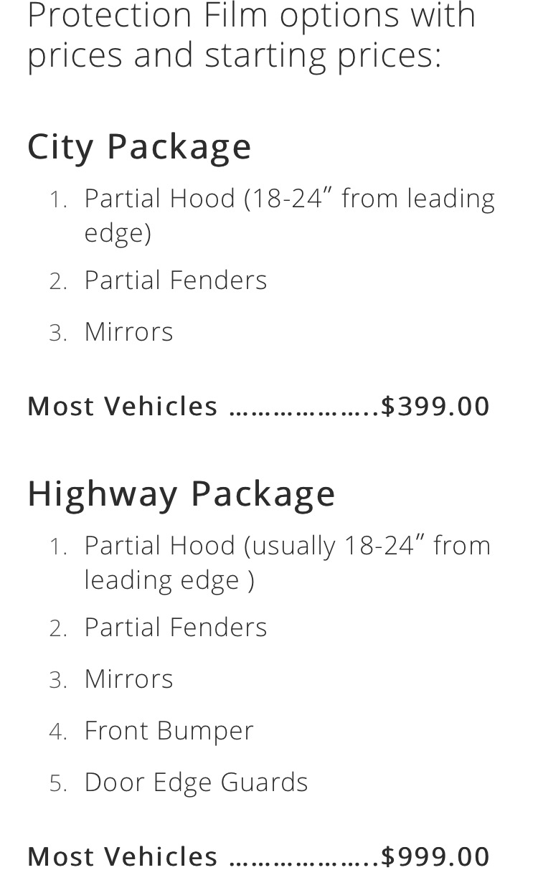Click 'prices and starting prices:' text line

point(235,55)
